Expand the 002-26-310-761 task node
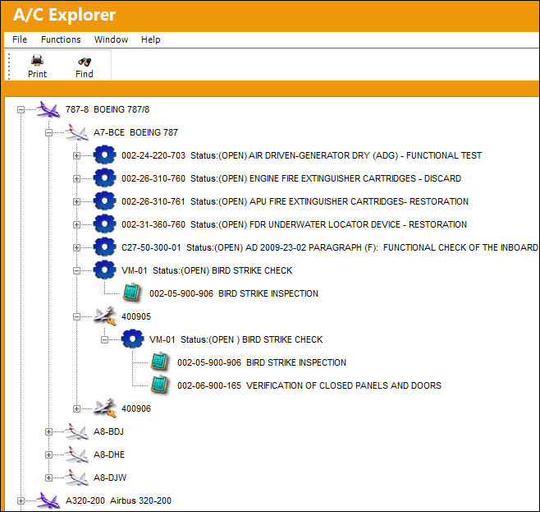The image size is (540, 512). point(76,201)
